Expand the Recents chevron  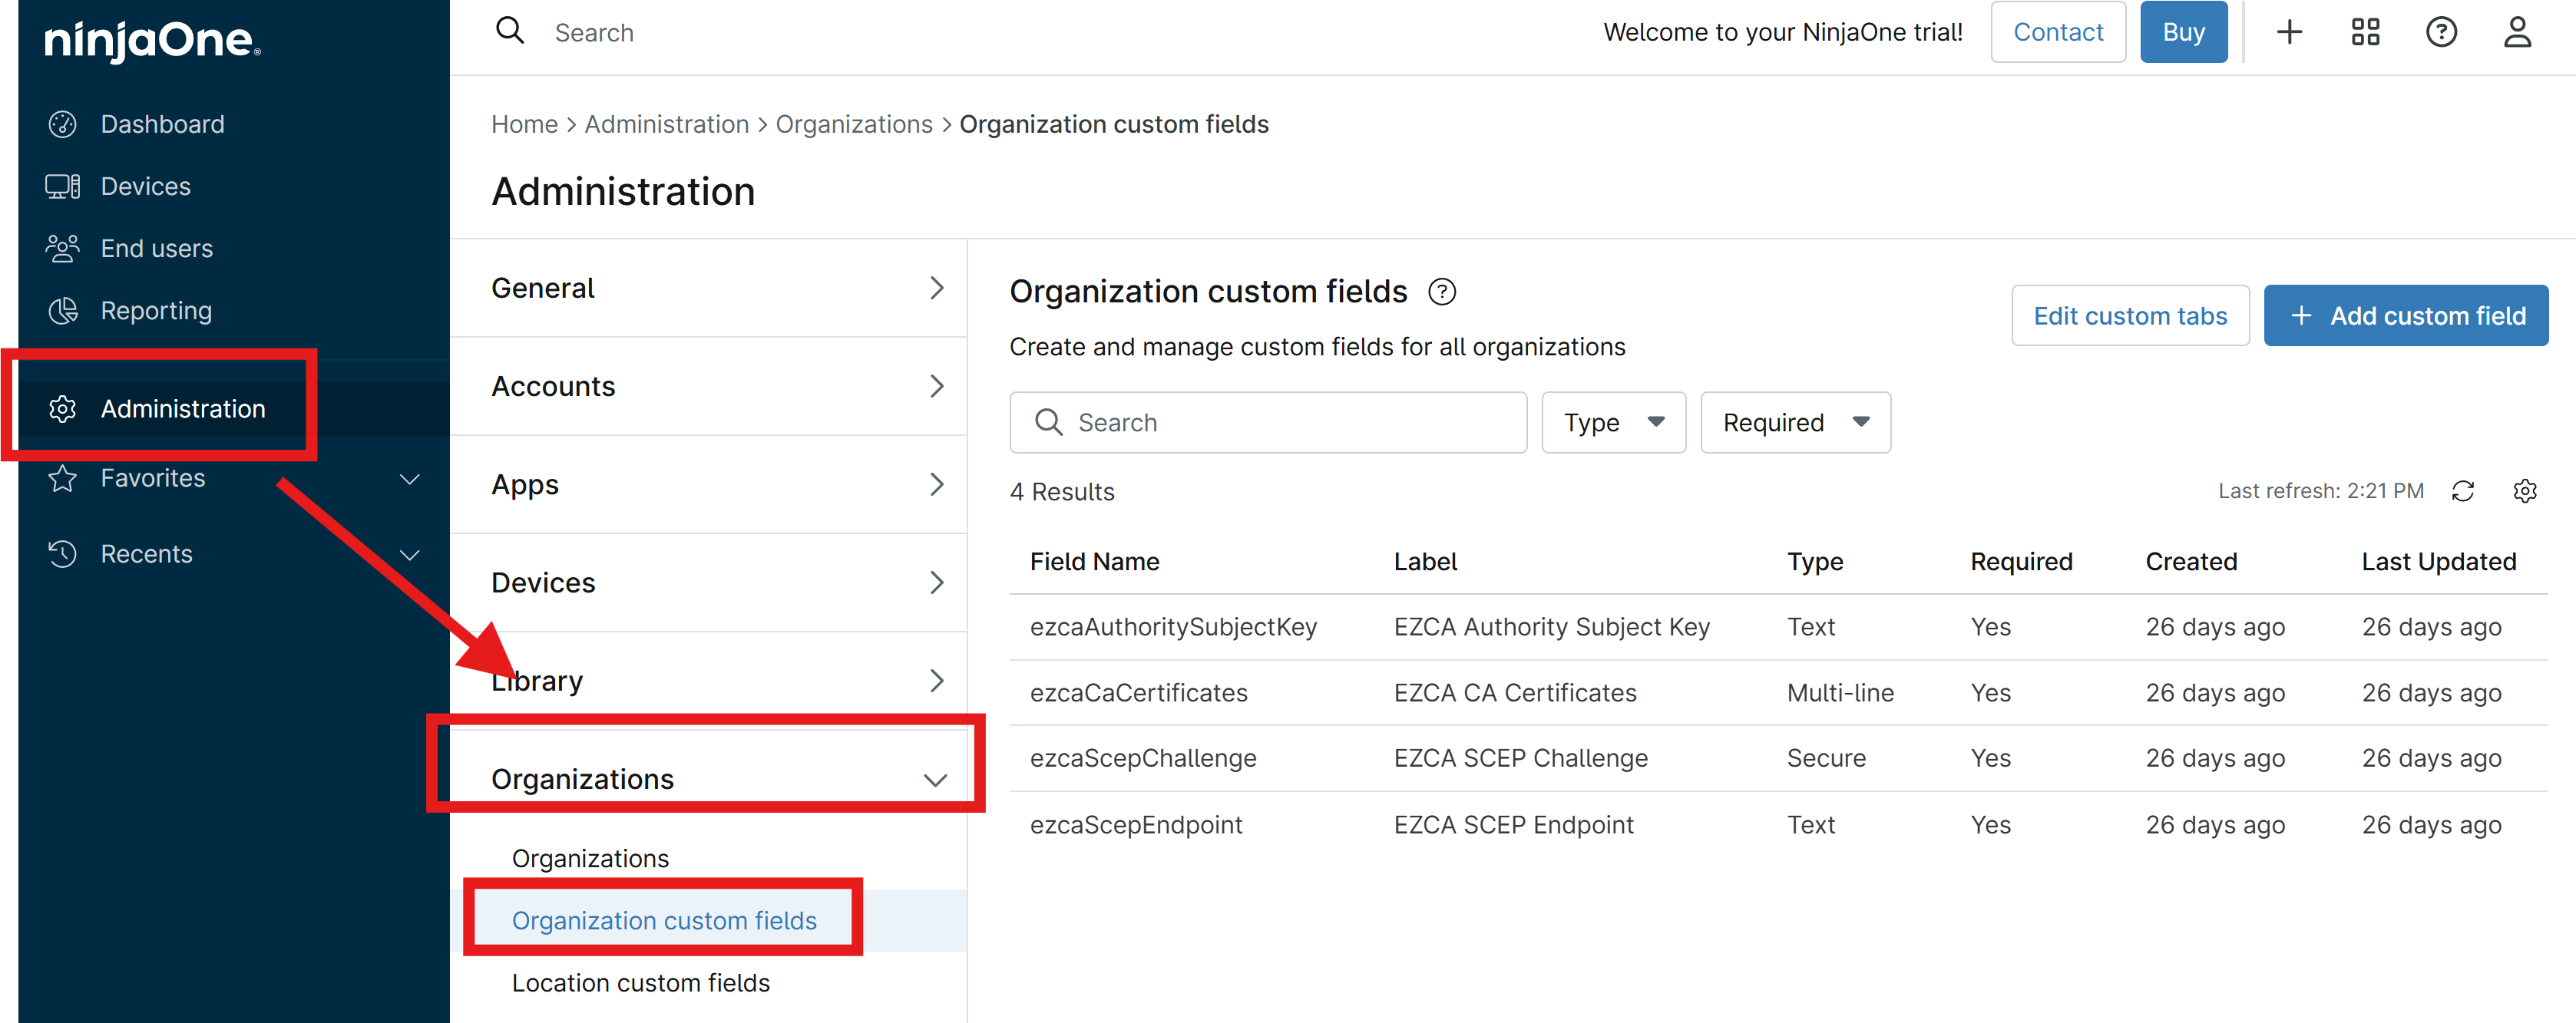pyautogui.click(x=410, y=555)
